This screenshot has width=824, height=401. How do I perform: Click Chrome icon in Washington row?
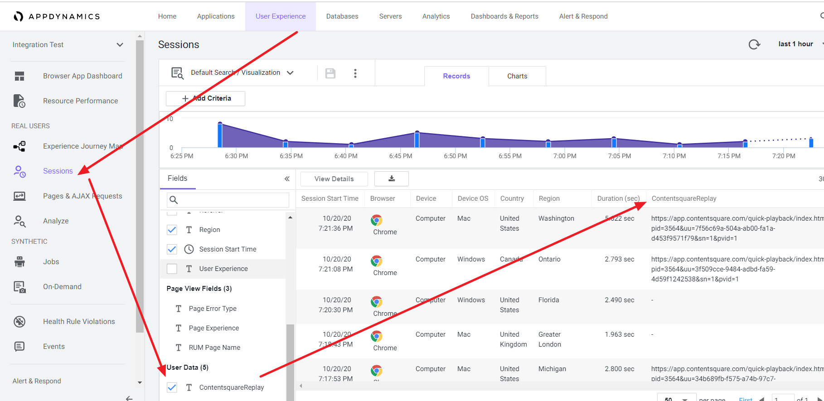click(376, 220)
